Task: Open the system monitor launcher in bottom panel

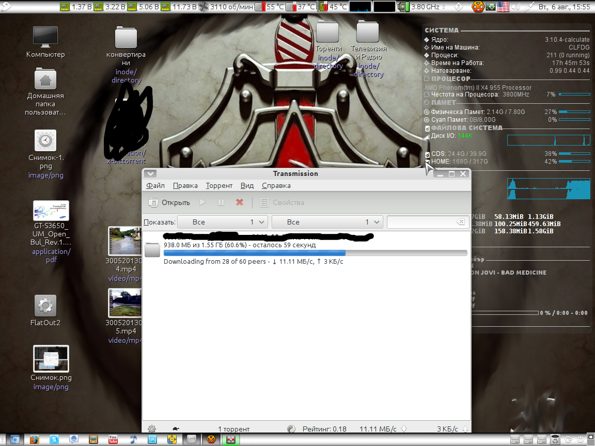Action: [x=152, y=439]
